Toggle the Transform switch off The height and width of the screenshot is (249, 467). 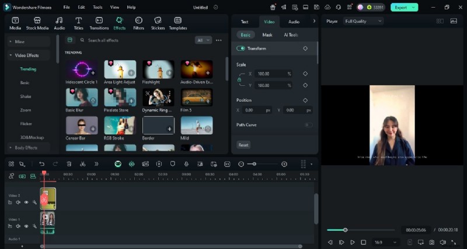pyautogui.click(x=241, y=49)
